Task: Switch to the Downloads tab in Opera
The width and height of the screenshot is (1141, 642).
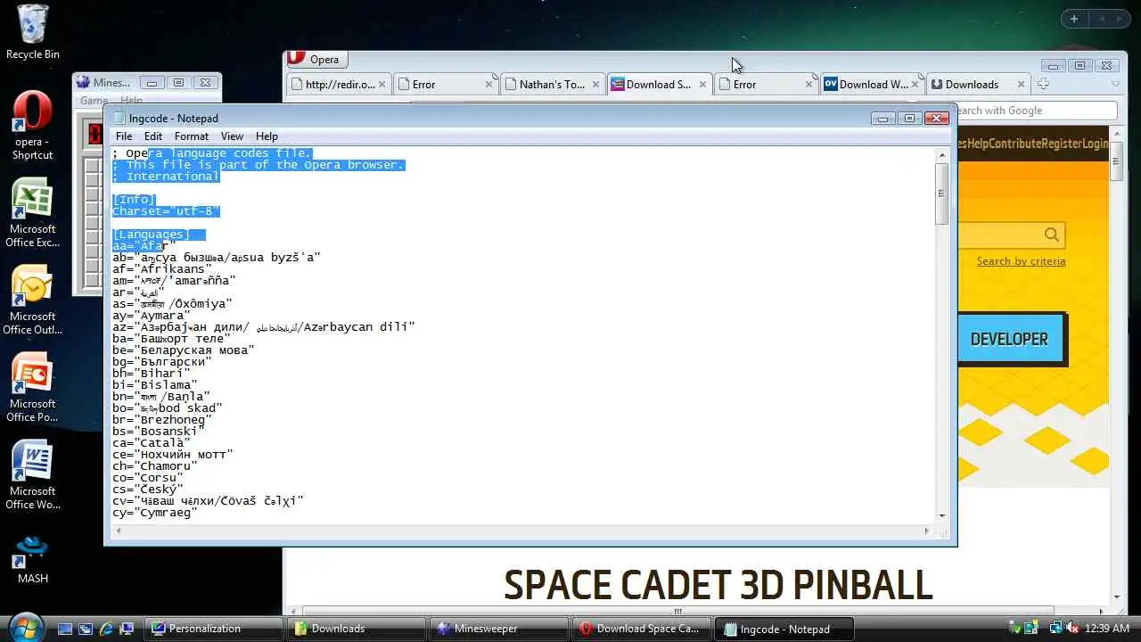Action: [x=979, y=84]
